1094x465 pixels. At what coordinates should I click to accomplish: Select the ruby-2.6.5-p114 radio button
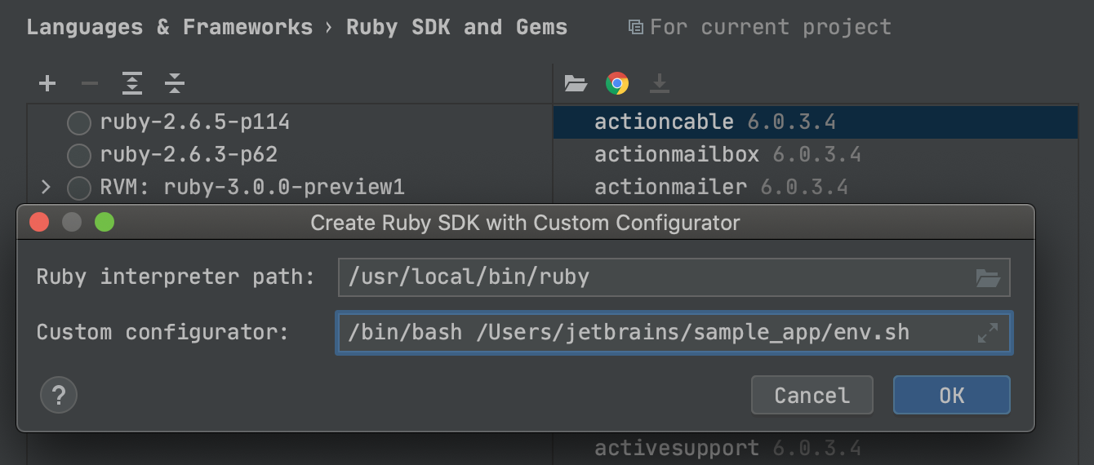click(x=79, y=123)
